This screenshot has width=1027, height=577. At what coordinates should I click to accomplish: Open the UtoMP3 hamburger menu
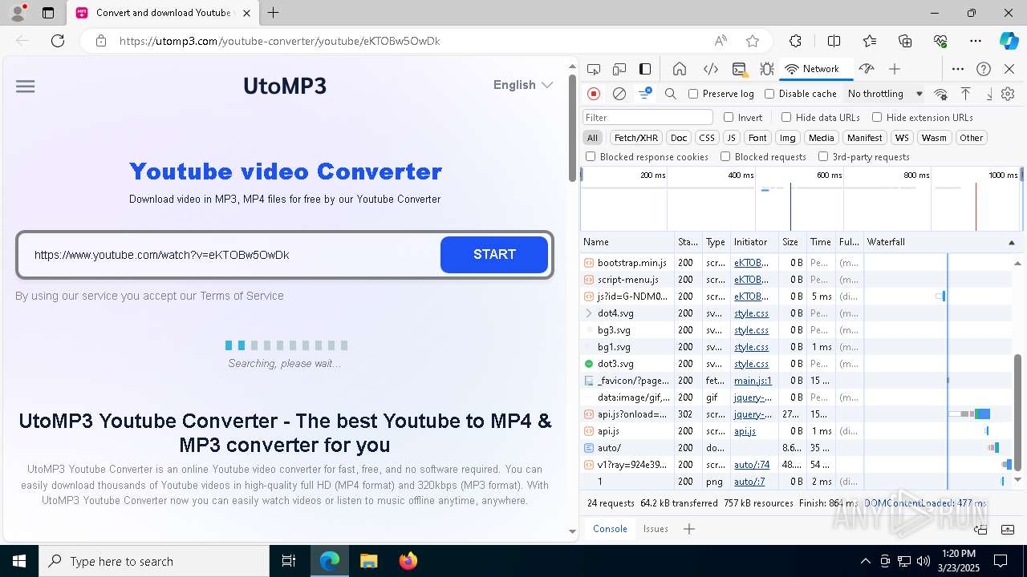[25, 87]
